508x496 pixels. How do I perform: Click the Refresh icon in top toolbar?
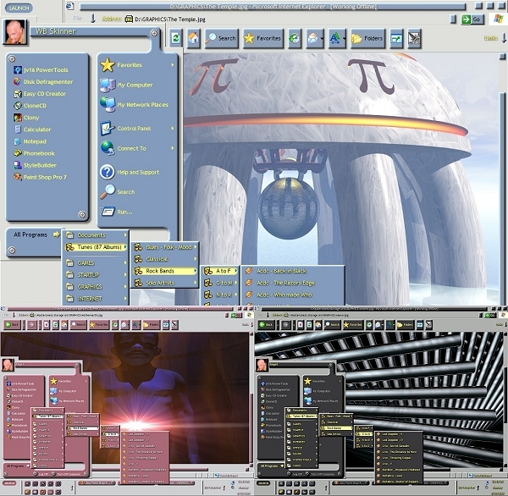175,39
